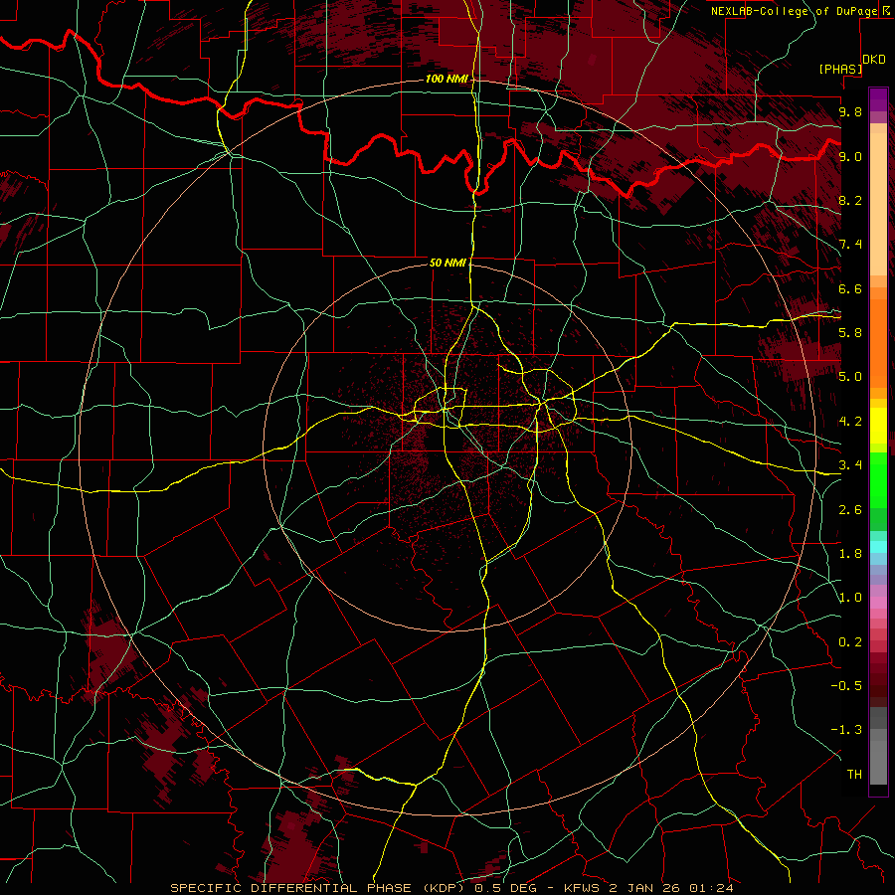Screen dimensions: 895x895
Task: Select the 6.6 scale value label
Action: 850,288
